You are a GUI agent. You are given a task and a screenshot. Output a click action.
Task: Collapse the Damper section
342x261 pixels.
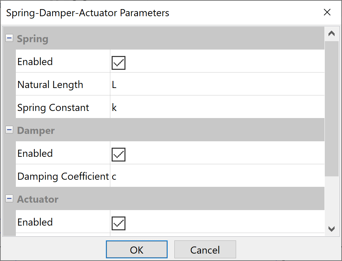pos(9,130)
